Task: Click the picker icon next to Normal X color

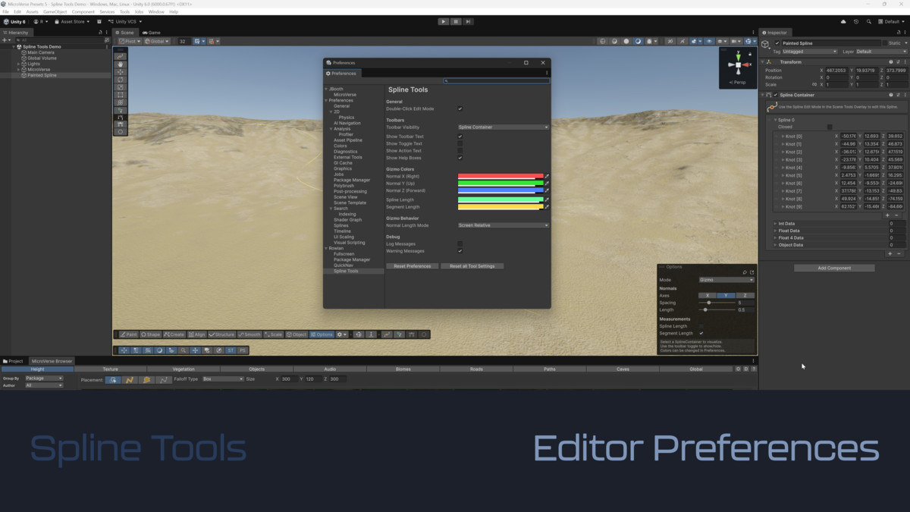Action: 547,177
